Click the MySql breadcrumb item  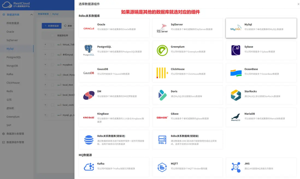coord(55,14)
